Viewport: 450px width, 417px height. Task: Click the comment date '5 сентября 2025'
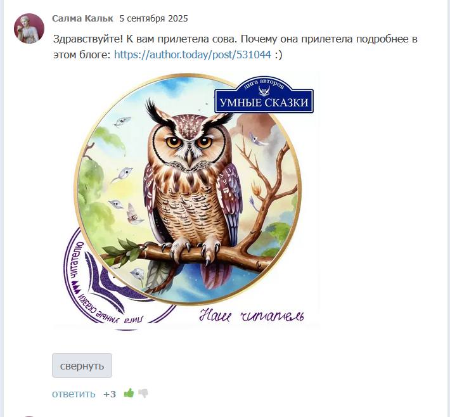(x=153, y=18)
